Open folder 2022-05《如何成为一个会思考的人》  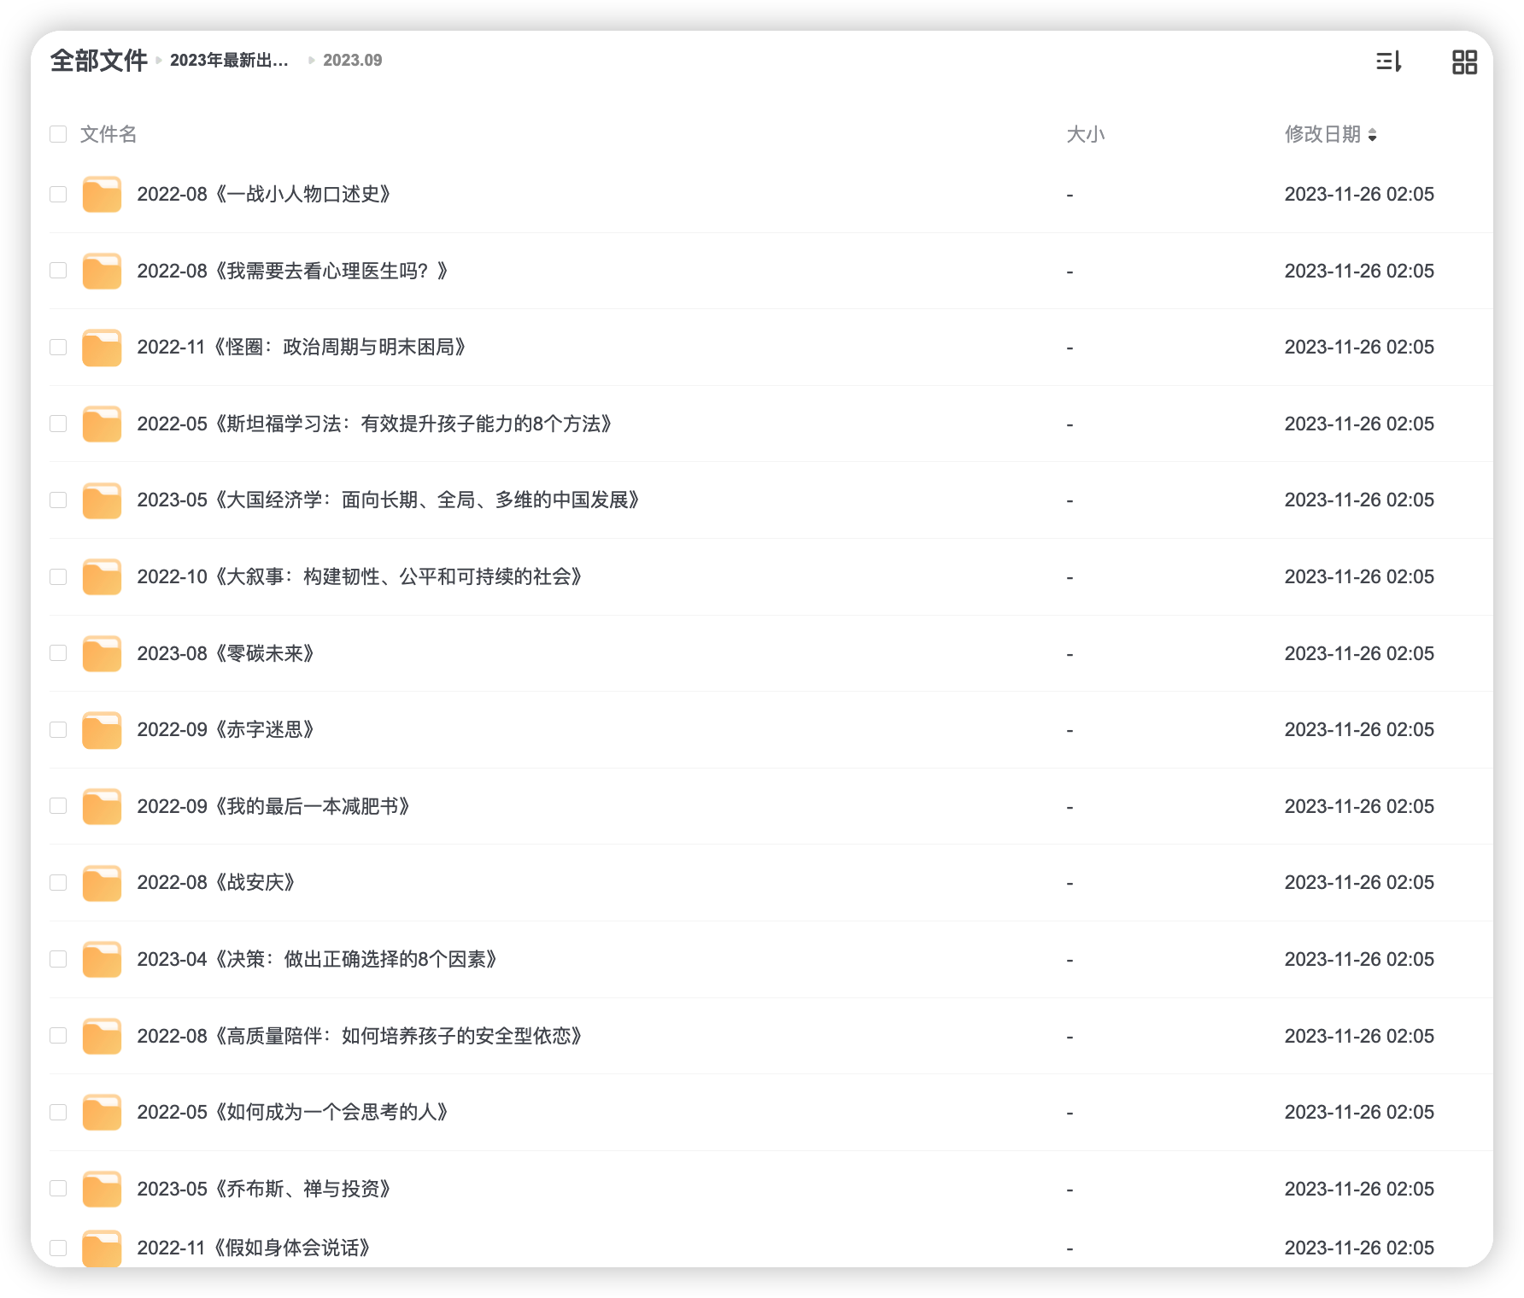(293, 1112)
